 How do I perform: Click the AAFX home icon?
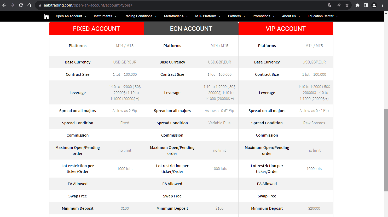pos(47,16)
